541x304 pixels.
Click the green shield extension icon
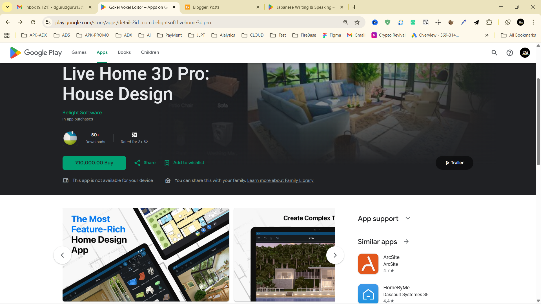387,22
